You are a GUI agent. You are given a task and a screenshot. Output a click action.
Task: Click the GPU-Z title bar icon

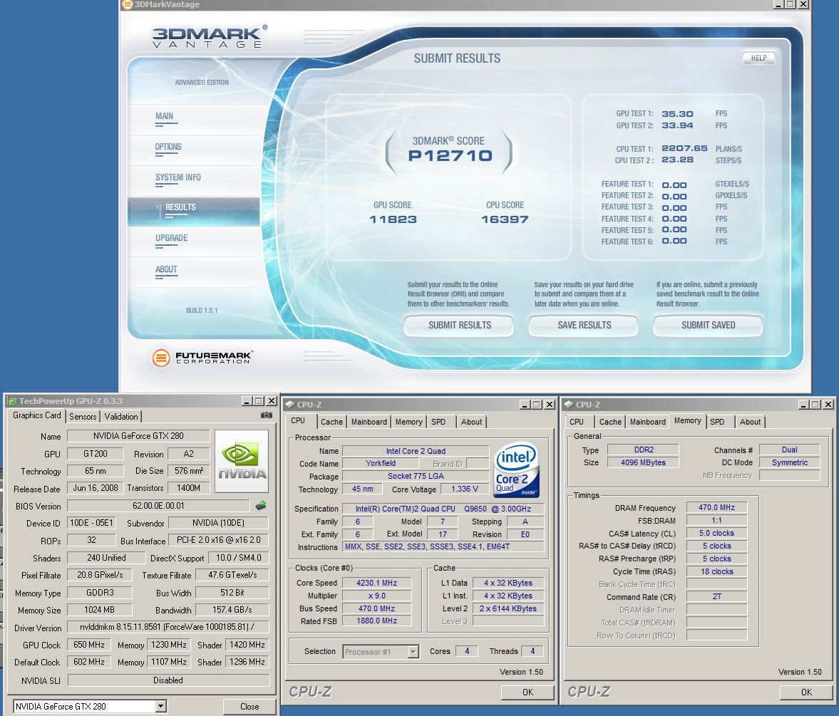click(12, 401)
